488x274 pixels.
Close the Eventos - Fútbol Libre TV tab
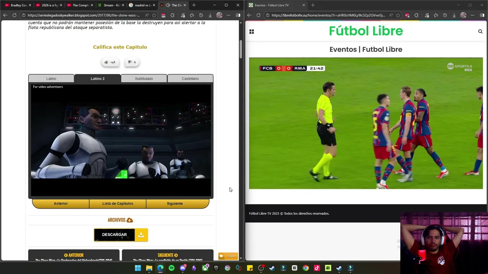(x=303, y=5)
